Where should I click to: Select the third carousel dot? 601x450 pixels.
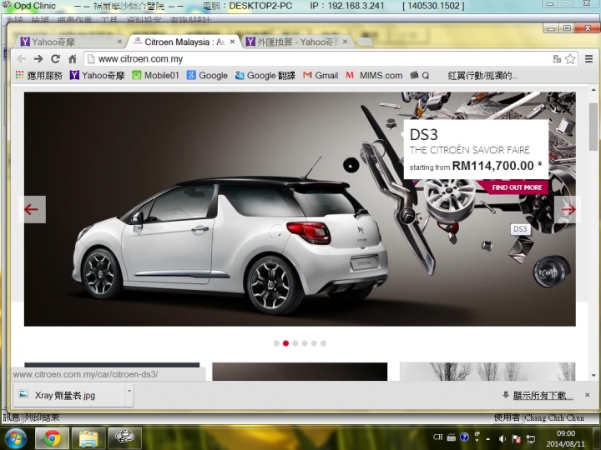click(295, 343)
